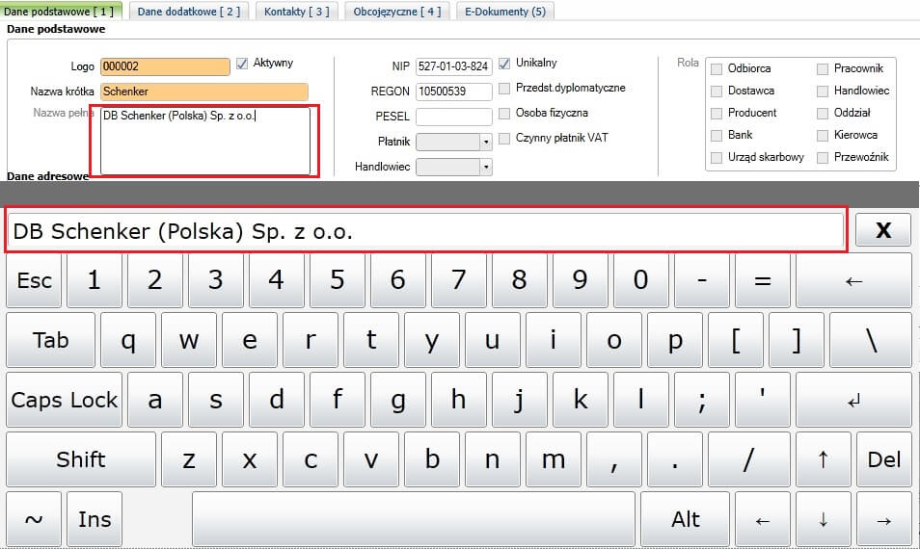Tap the number 5 key

point(338,280)
